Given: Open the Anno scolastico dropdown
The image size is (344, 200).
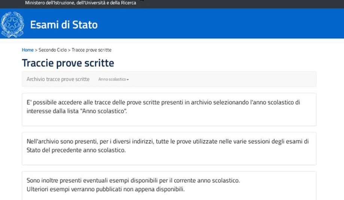Looking at the screenshot, I should pos(113,79).
